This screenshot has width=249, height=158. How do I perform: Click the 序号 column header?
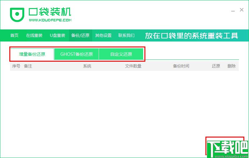click(16, 66)
